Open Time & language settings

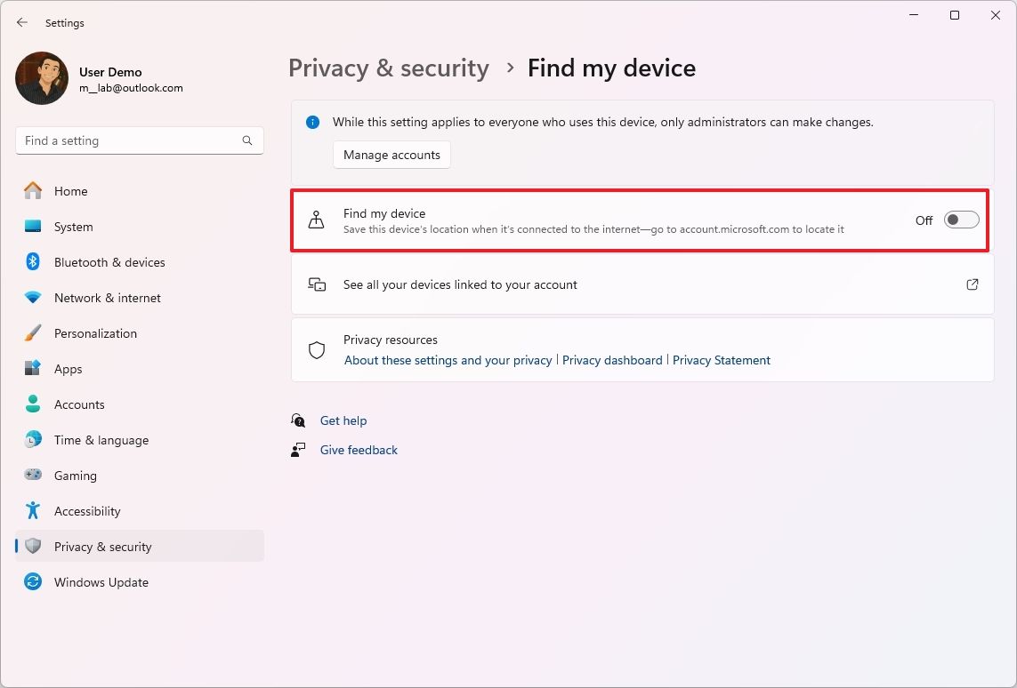[x=101, y=440]
